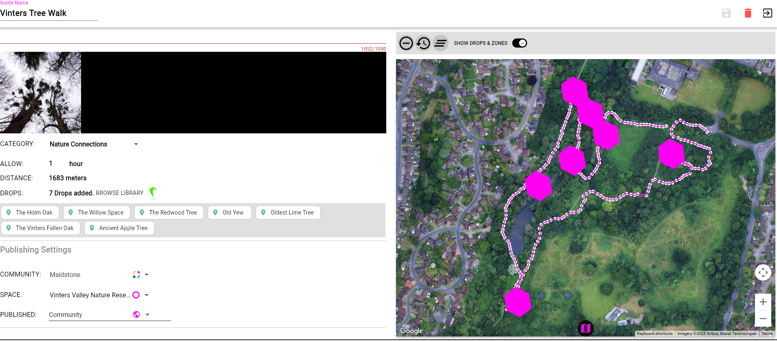777x341 pixels.
Task: Click the southernmost magenta hexagon drop
Action: [518, 302]
